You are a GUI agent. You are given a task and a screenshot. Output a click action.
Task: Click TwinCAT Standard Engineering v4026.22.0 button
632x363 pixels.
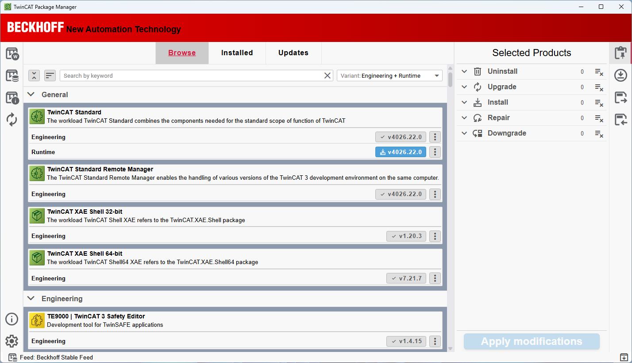pyautogui.click(x=401, y=137)
